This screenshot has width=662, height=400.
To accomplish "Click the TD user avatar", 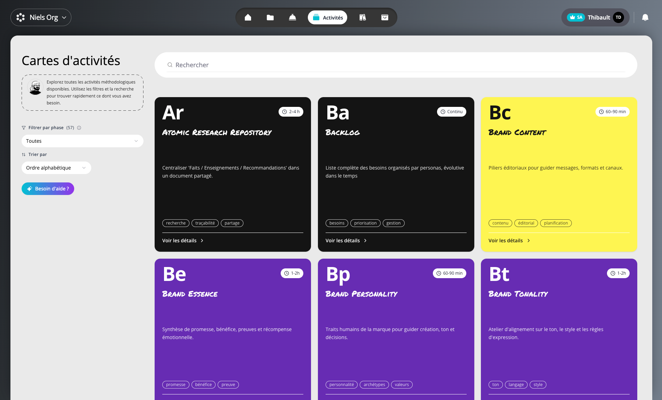I will pyautogui.click(x=618, y=17).
